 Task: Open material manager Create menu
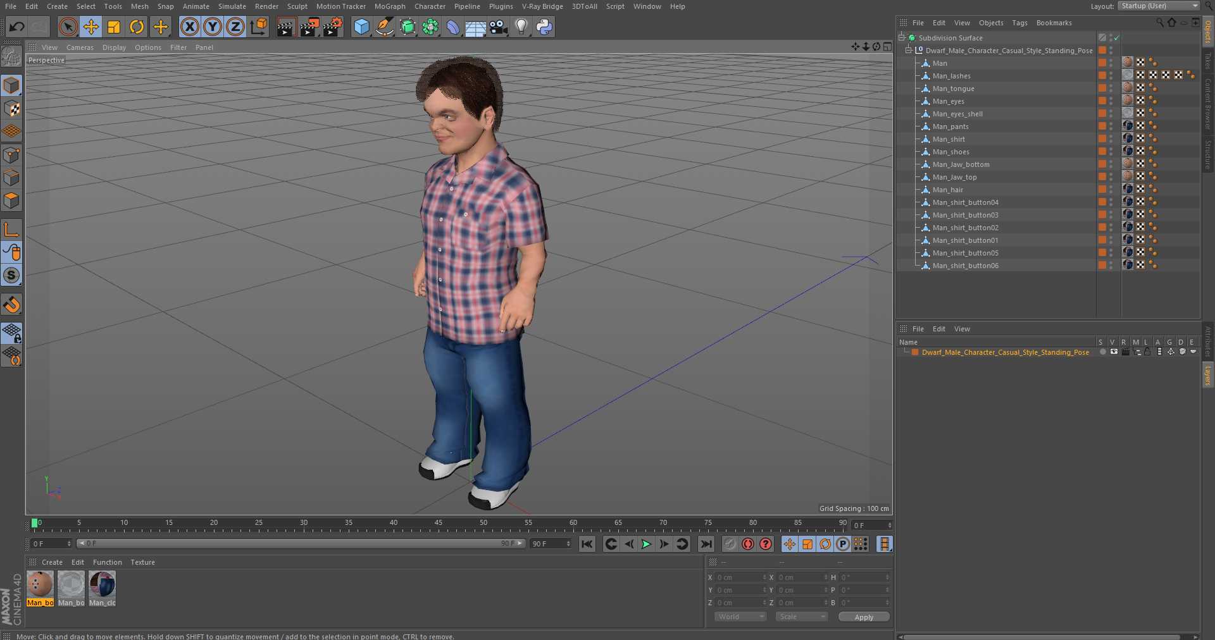(x=52, y=562)
